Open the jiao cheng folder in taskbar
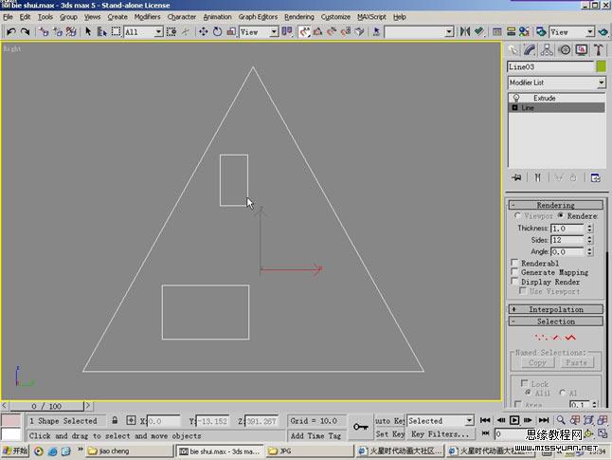The width and height of the screenshot is (612, 460). [129, 451]
